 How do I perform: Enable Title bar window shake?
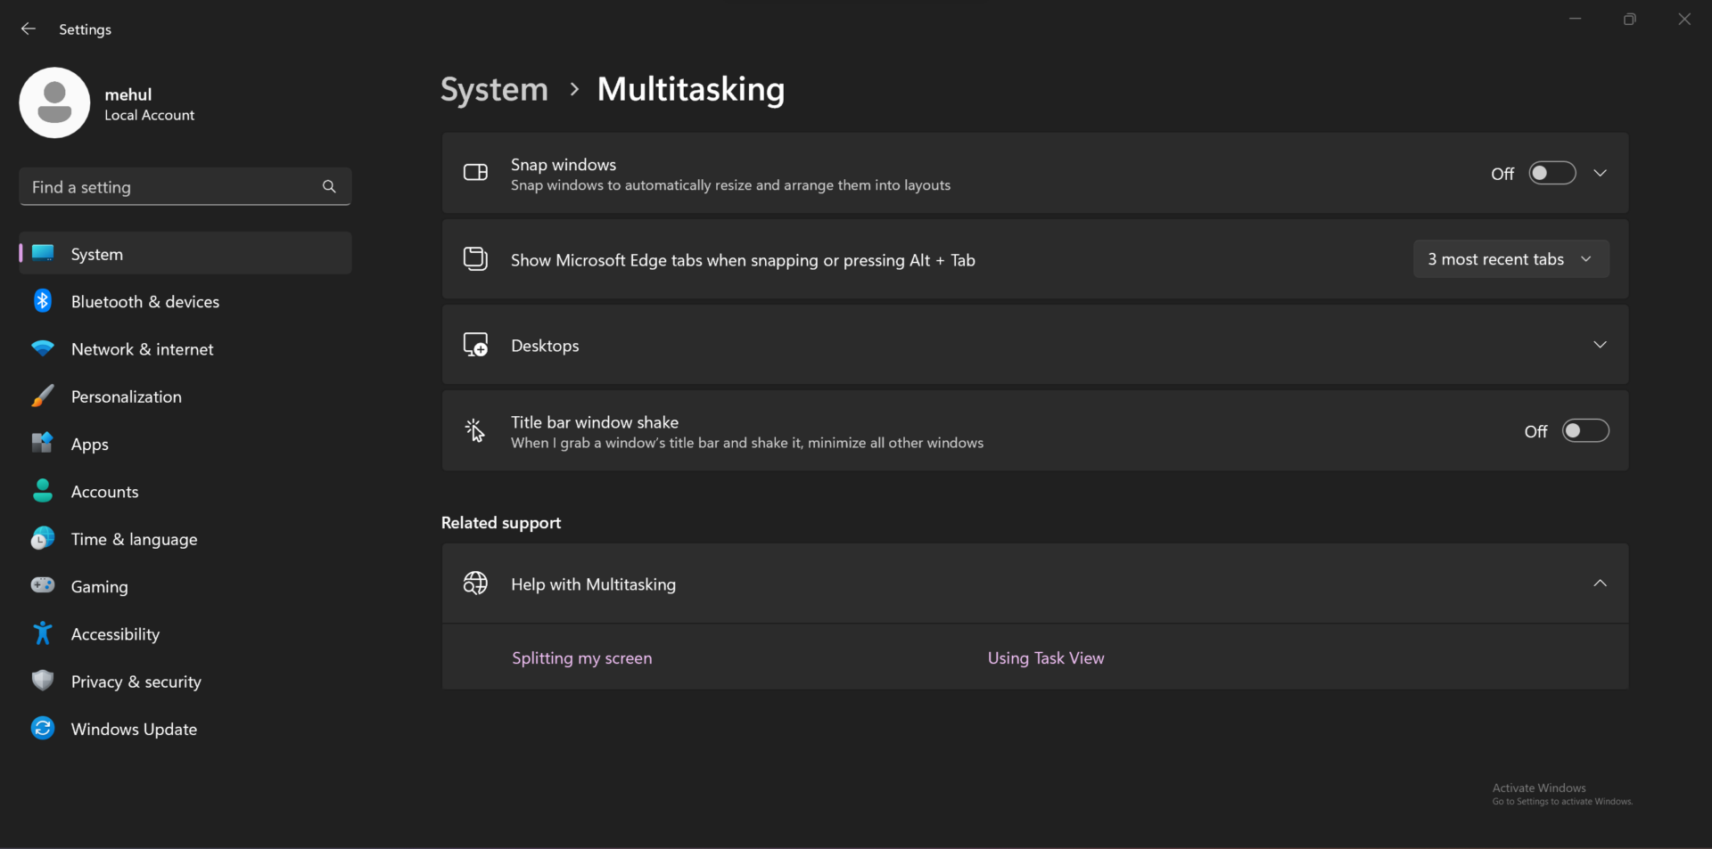1586,430
